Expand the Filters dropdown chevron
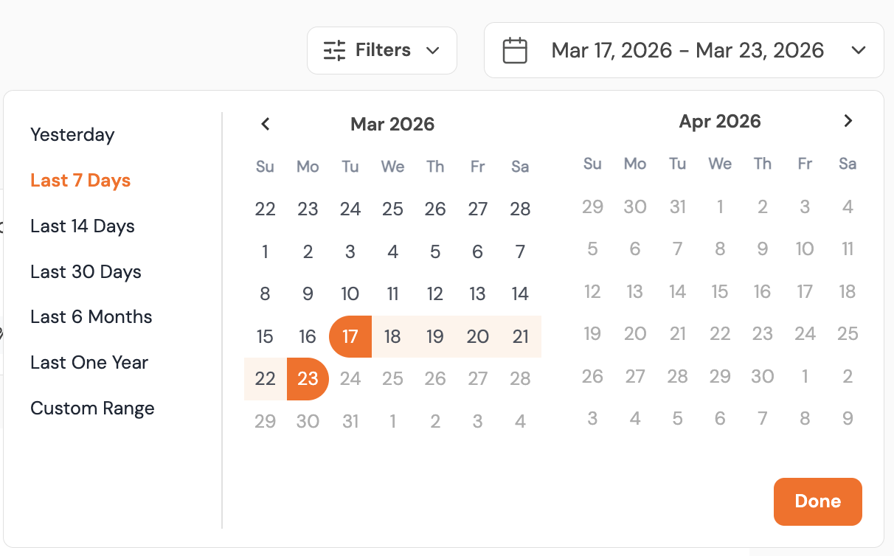Viewport: 894px width, 556px height. pos(432,50)
